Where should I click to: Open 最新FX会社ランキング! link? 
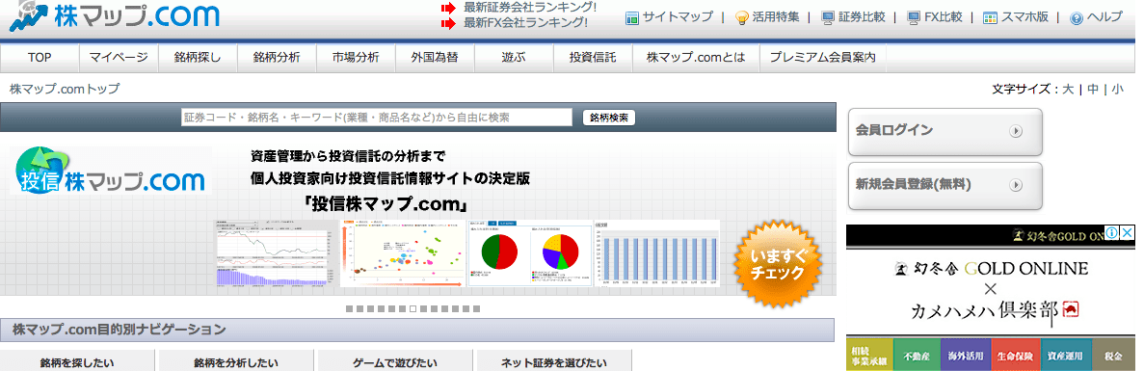525,22
